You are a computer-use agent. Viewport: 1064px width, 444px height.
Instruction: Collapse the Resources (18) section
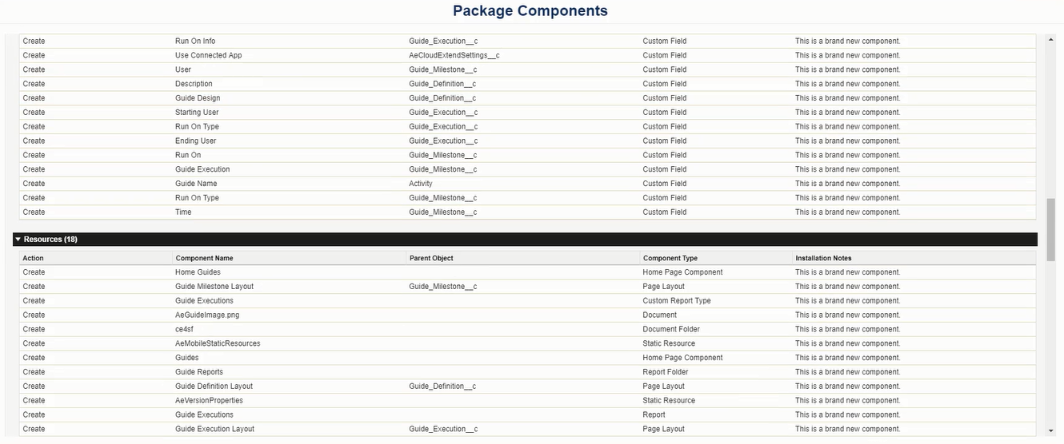(x=18, y=240)
